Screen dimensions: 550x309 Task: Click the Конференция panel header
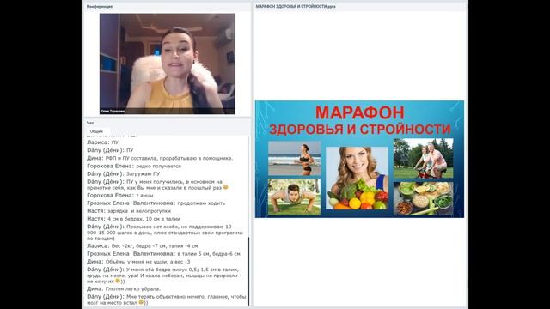pyautogui.click(x=100, y=6)
